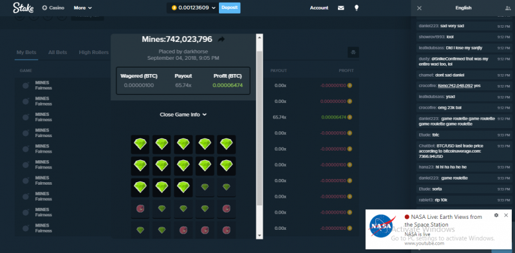The width and height of the screenshot is (515, 253).
Task: Close the chat panel with X
Action: pyautogui.click(x=419, y=8)
